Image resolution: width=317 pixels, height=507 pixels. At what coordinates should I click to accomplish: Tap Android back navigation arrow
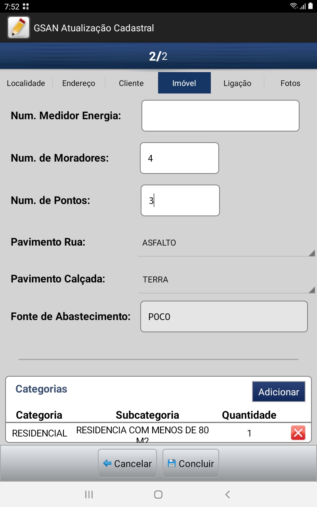click(227, 494)
